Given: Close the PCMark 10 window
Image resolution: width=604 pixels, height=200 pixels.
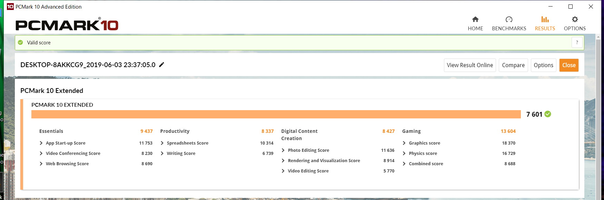Looking at the screenshot, I should [591, 7].
